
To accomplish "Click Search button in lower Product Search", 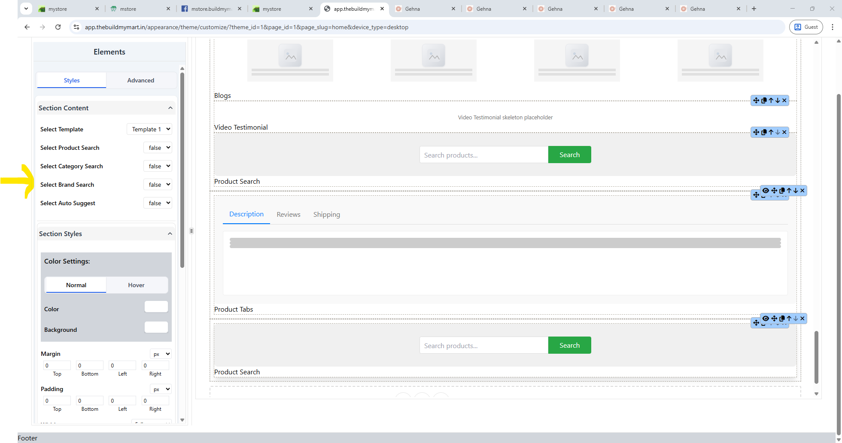I will [x=570, y=345].
